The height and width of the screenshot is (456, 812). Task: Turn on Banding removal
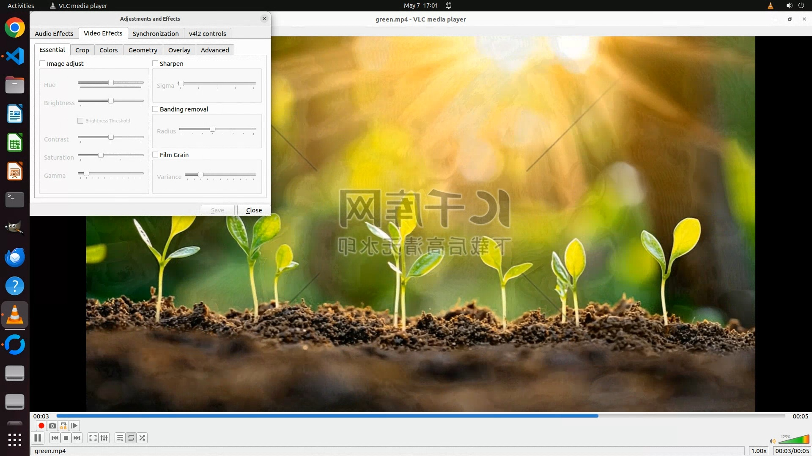[155, 109]
